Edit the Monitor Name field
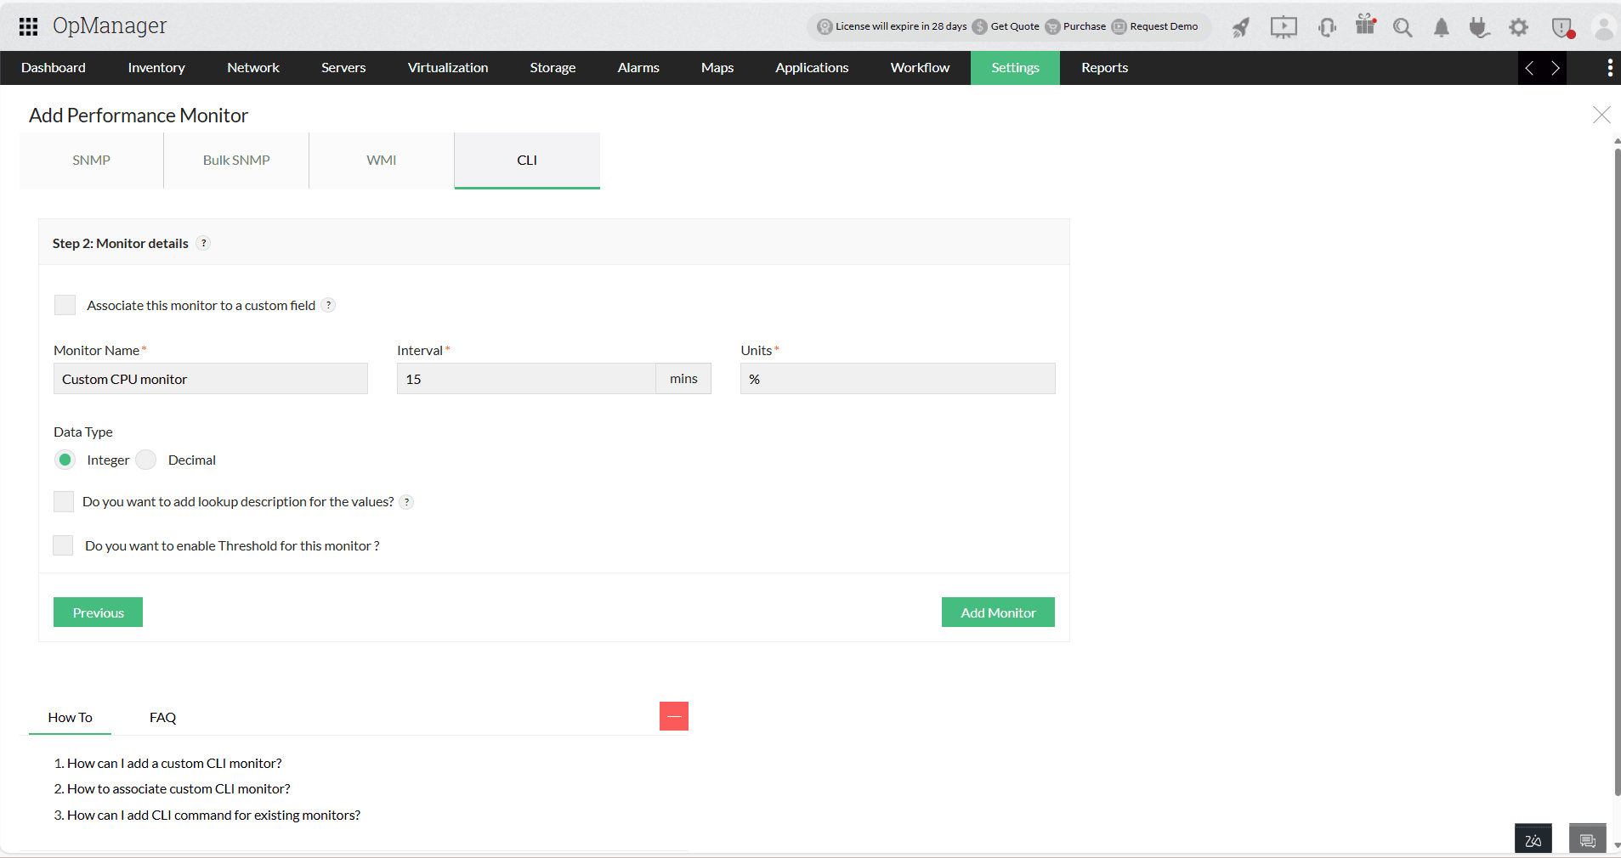This screenshot has height=858, width=1621. point(210,379)
